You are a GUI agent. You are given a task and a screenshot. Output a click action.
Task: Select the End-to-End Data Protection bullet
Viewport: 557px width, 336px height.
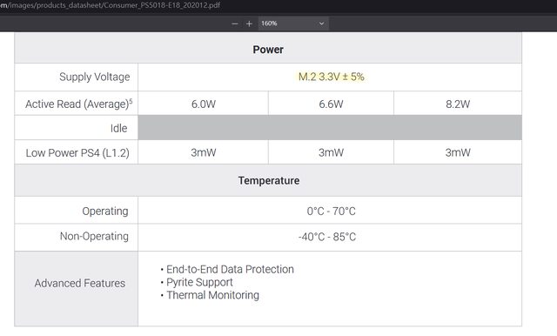pos(227,269)
